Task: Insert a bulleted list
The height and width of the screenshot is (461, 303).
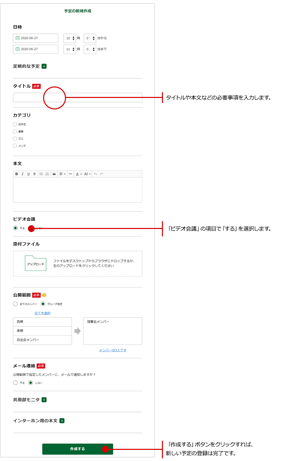Action: pos(41,174)
